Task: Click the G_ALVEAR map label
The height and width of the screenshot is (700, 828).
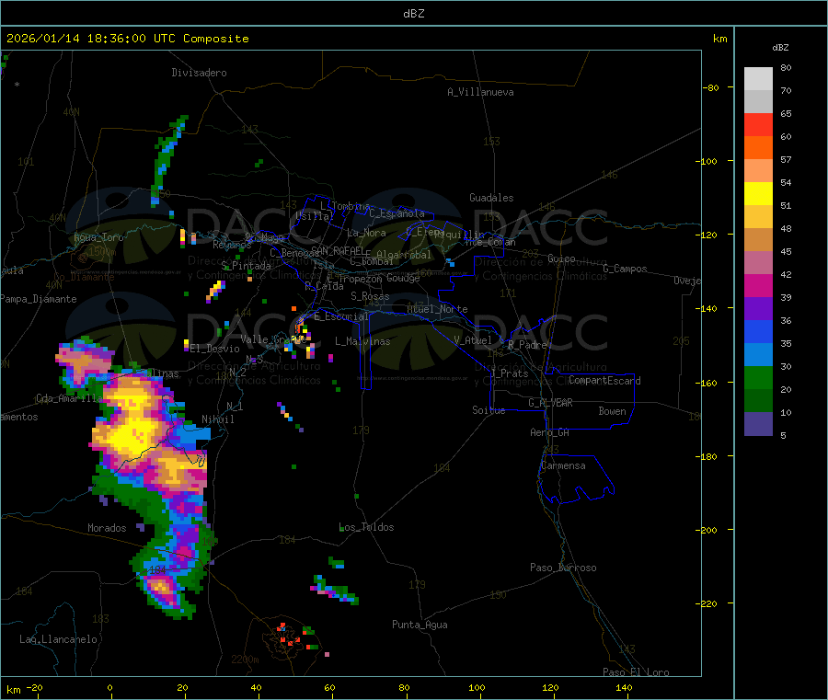Action: point(550,403)
